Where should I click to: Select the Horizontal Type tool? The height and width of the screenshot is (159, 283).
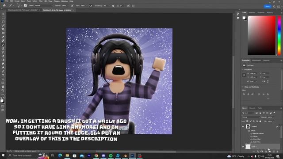3,75
